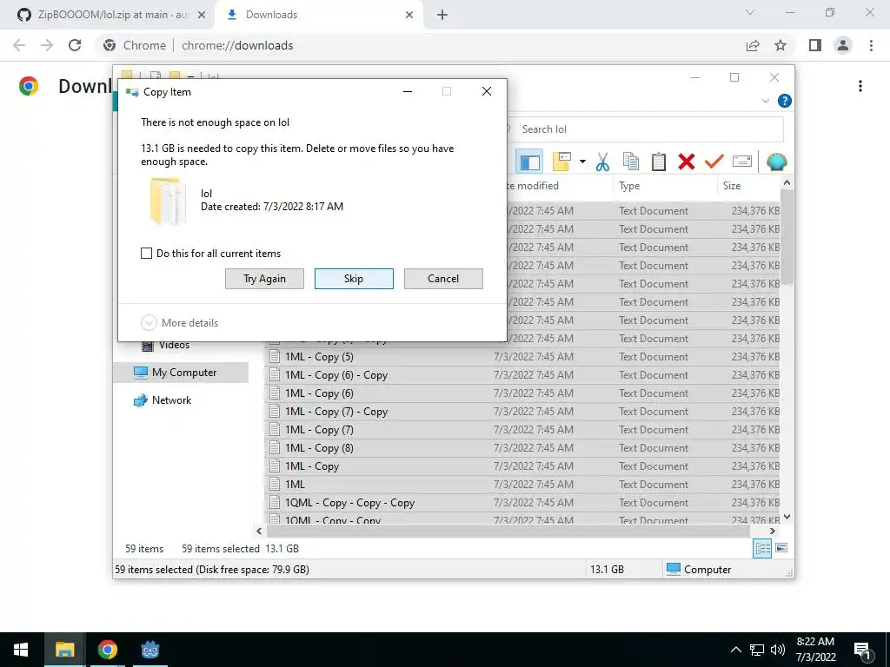Expand More details in Copy Item dialog
The width and height of the screenshot is (890, 667).
[179, 323]
